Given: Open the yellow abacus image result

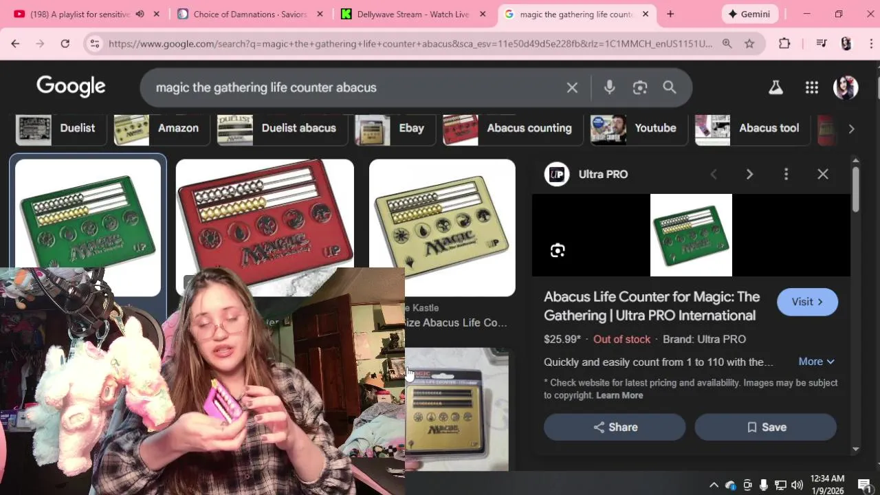Looking at the screenshot, I should click(x=442, y=228).
